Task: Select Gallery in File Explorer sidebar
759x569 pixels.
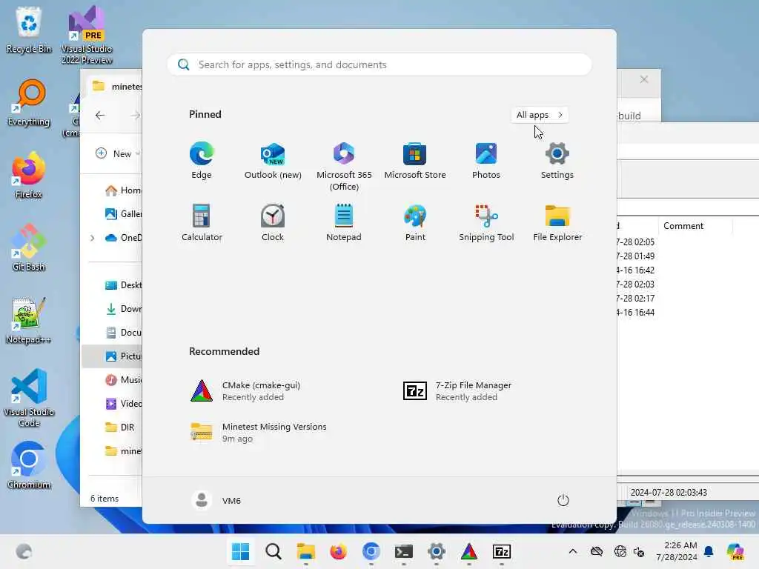Action: pyautogui.click(x=123, y=214)
